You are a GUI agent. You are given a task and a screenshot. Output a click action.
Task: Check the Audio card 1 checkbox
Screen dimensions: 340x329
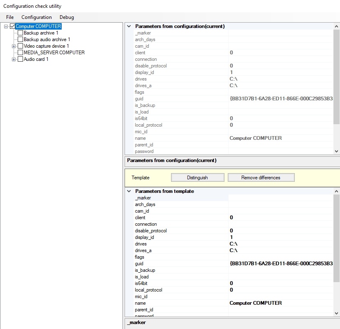[x=20, y=59]
